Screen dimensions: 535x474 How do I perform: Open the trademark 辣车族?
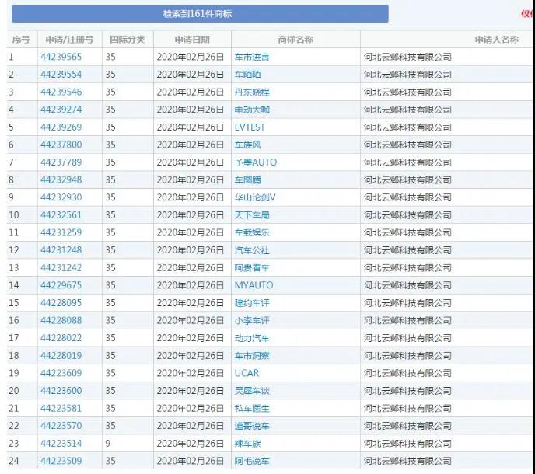[x=248, y=444]
